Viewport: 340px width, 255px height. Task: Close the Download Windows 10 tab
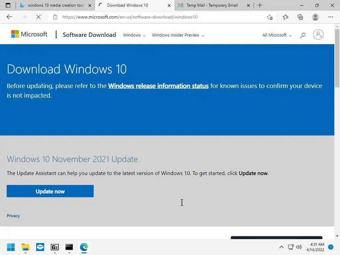pyautogui.click(x=169, y=5)
